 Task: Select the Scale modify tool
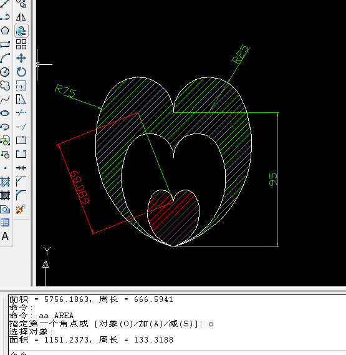pos(21,85)
